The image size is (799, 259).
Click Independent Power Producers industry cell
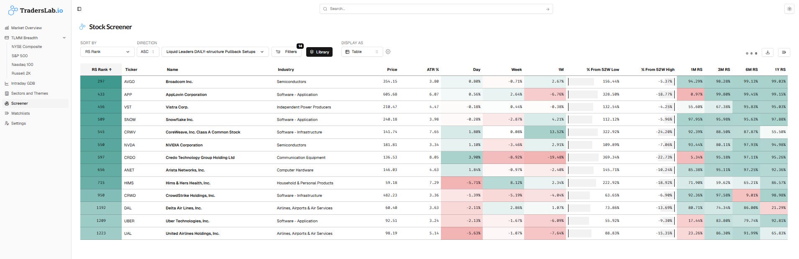304,107
